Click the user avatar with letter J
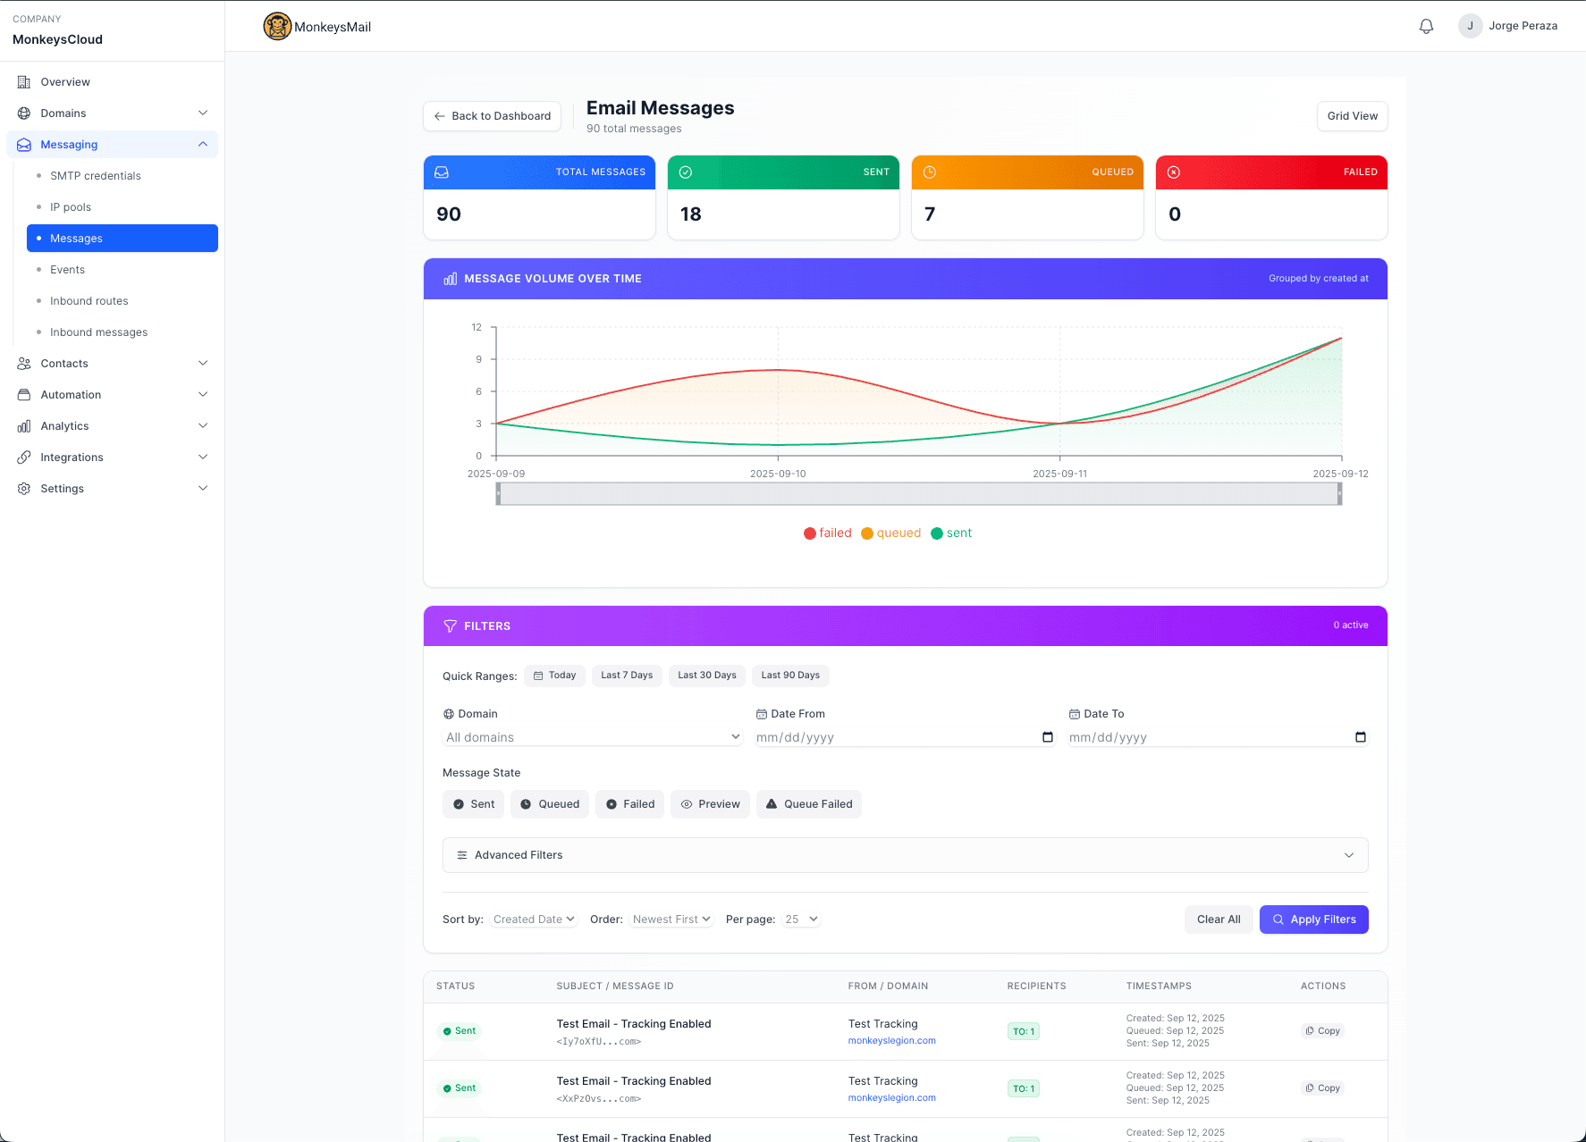1586x1142 pixels. pos(1470,26)
